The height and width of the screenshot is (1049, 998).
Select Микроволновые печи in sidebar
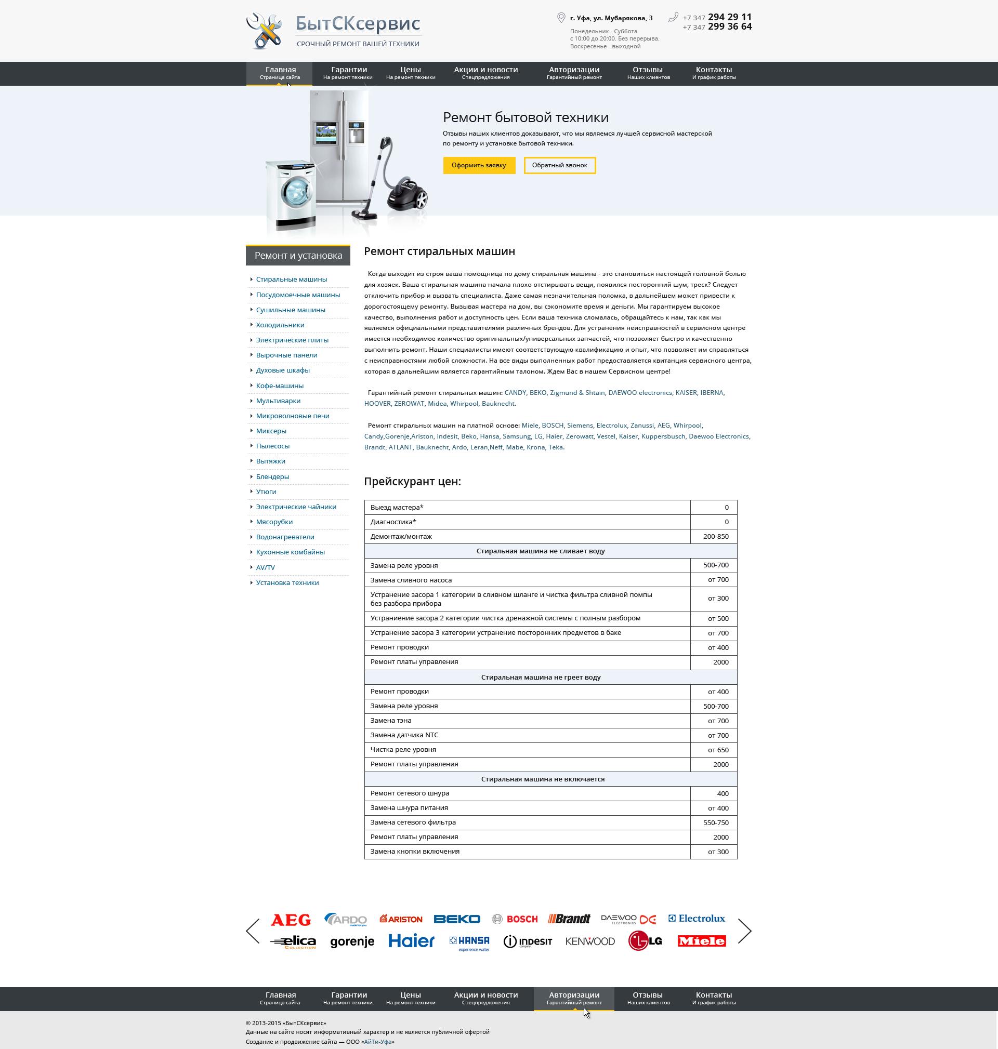293,416
